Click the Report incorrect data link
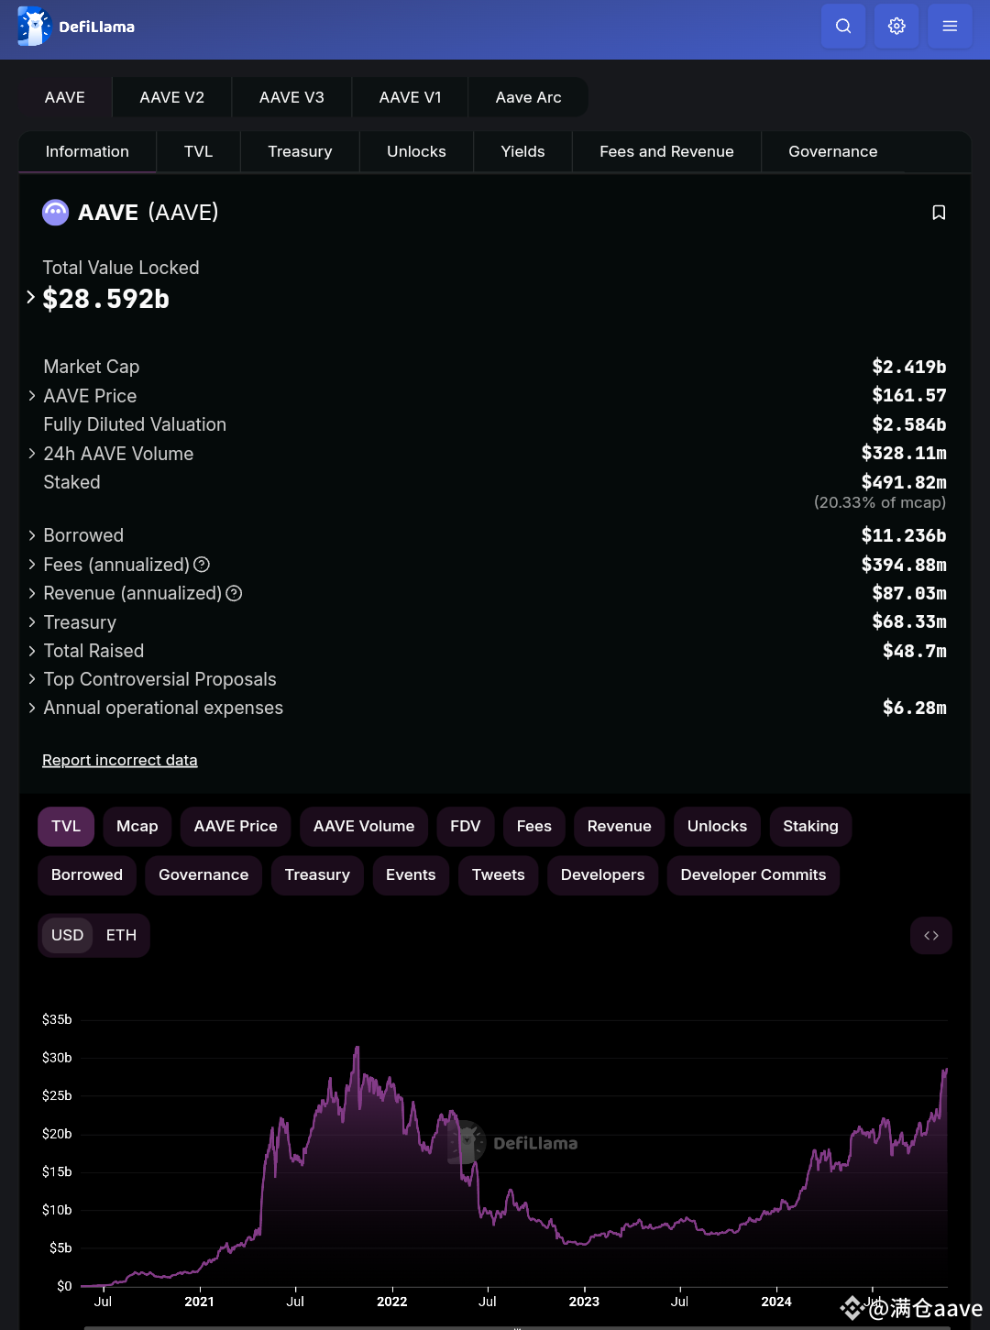This screenshot has height=1330, width=990. pyautogui.click(x=119, y=760)
